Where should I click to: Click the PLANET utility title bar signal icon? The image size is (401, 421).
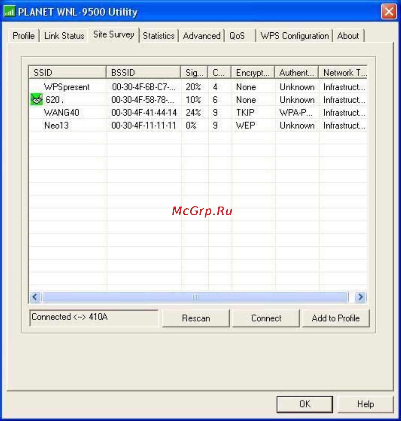9,12
